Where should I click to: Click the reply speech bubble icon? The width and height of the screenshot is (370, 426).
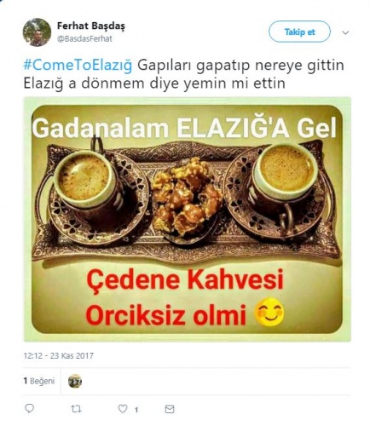pyautogui.click(x=29, y=408)
